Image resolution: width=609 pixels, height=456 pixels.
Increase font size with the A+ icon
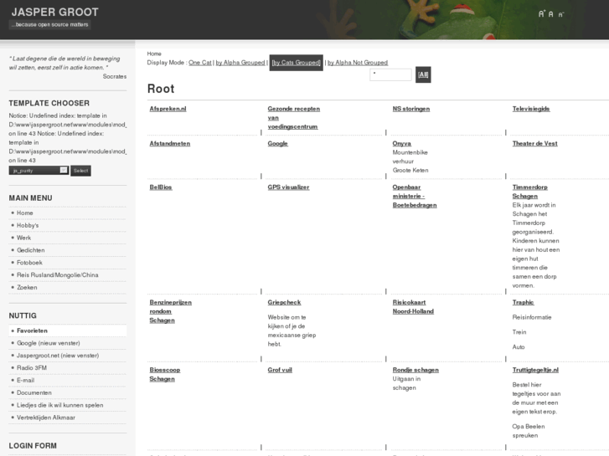click(542, 14)
